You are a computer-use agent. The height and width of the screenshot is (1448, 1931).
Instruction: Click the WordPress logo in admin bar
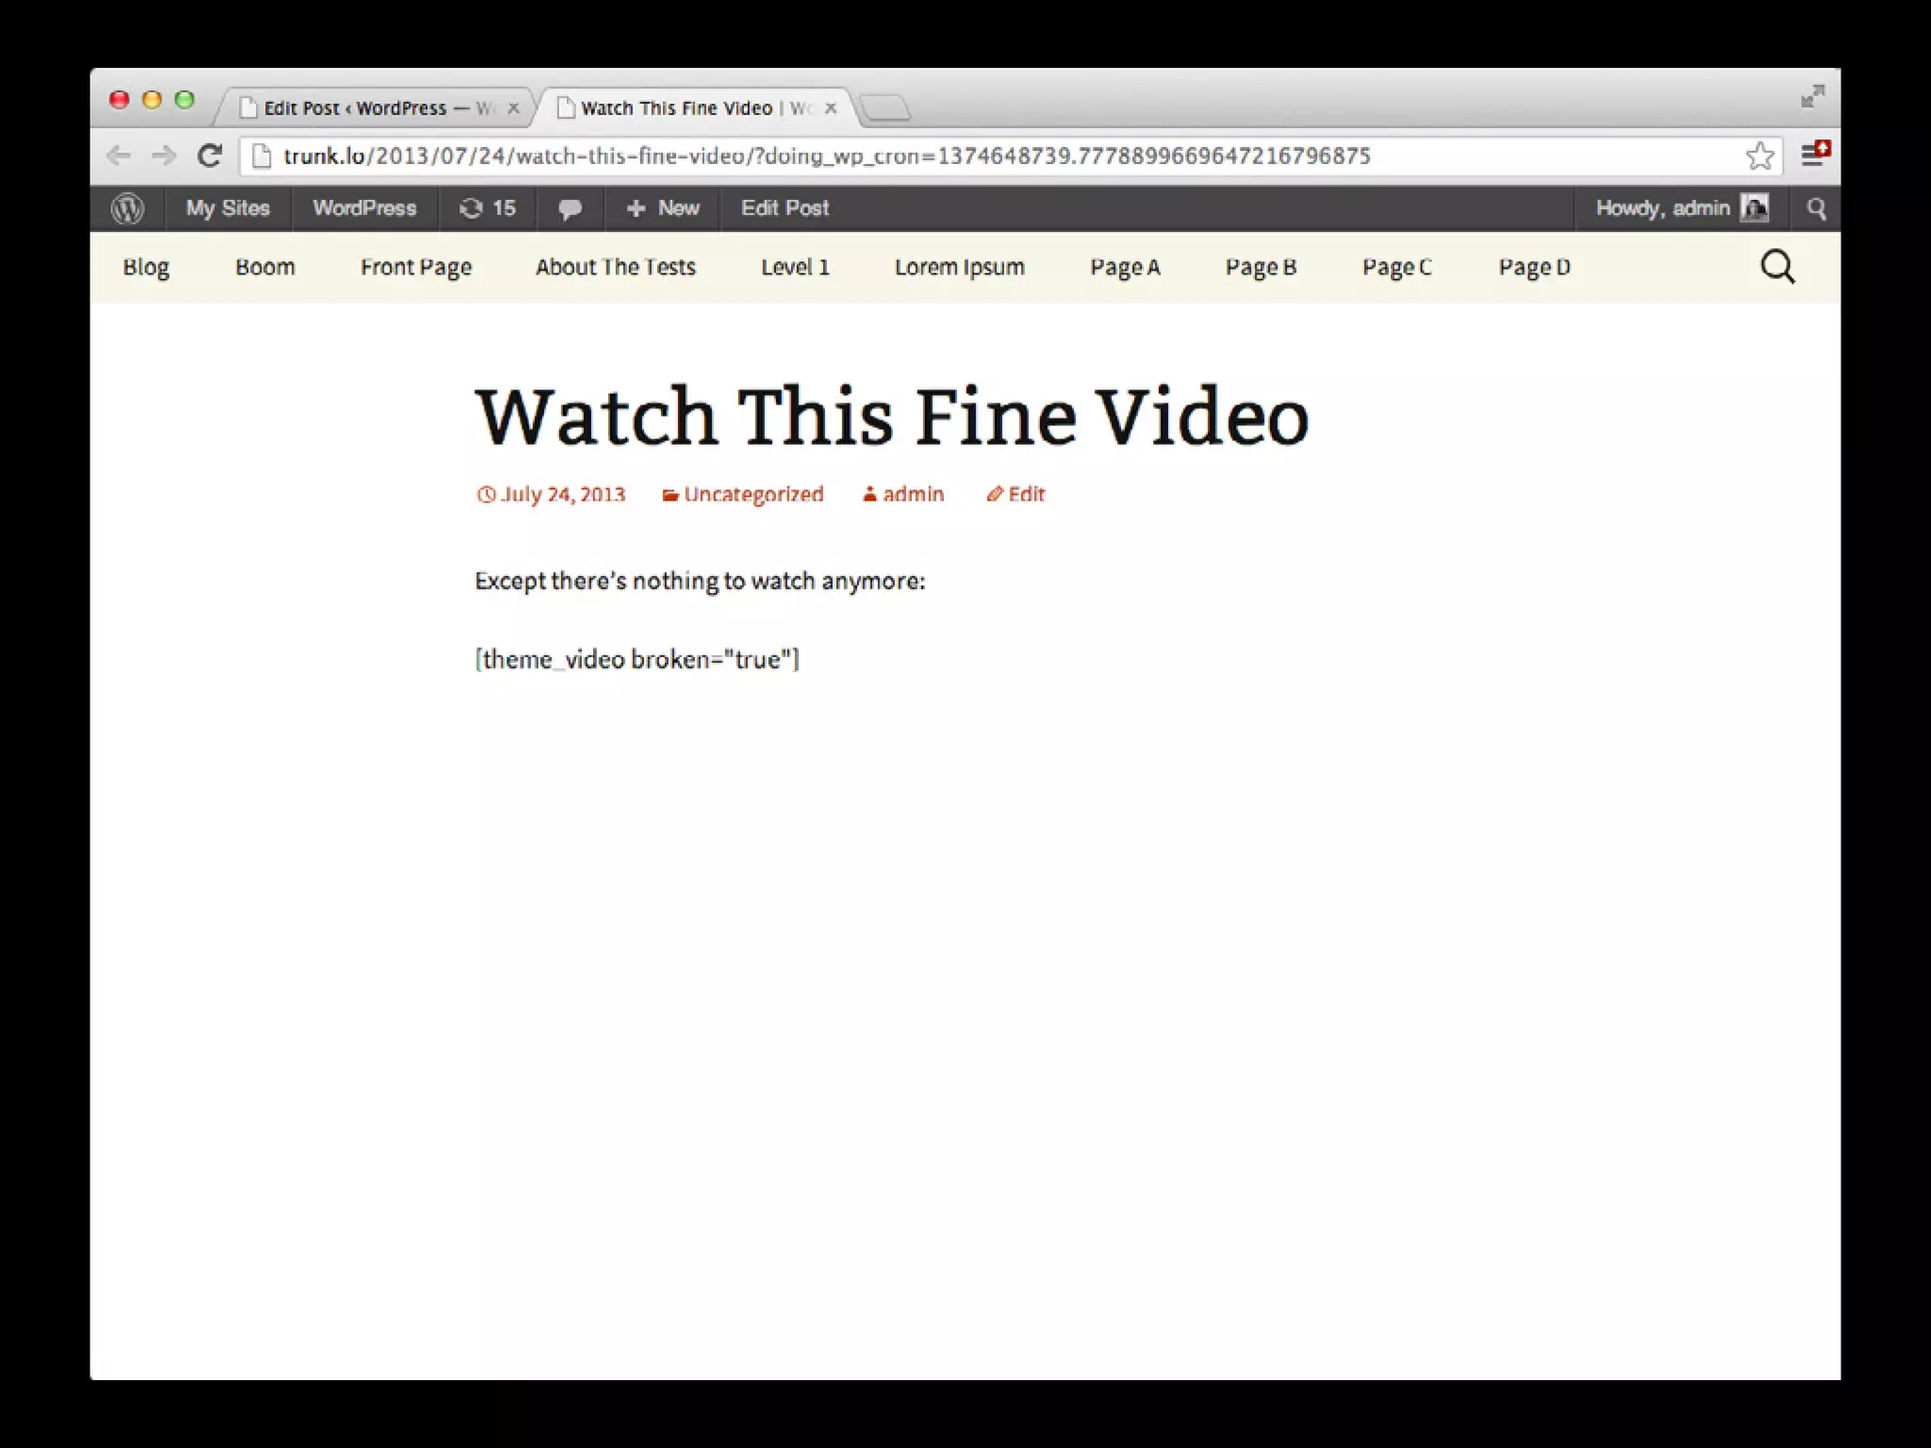coord(127,208)
